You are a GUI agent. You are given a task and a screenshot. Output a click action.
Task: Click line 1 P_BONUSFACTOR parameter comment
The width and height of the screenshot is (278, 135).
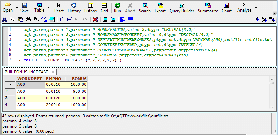click(107, 30)
